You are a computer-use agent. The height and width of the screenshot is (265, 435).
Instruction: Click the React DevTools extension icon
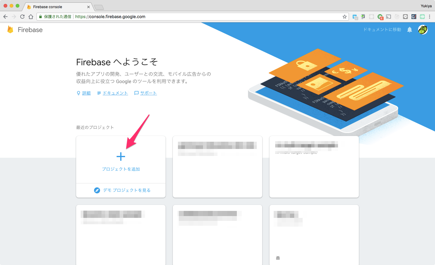click(x=372, y=17)
